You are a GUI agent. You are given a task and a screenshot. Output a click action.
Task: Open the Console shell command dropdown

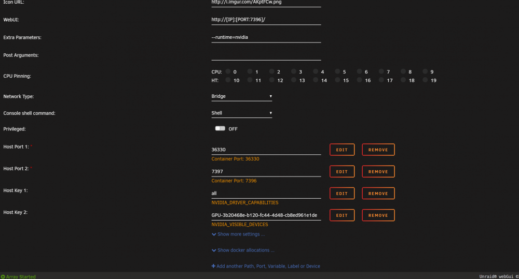[242, 113]
